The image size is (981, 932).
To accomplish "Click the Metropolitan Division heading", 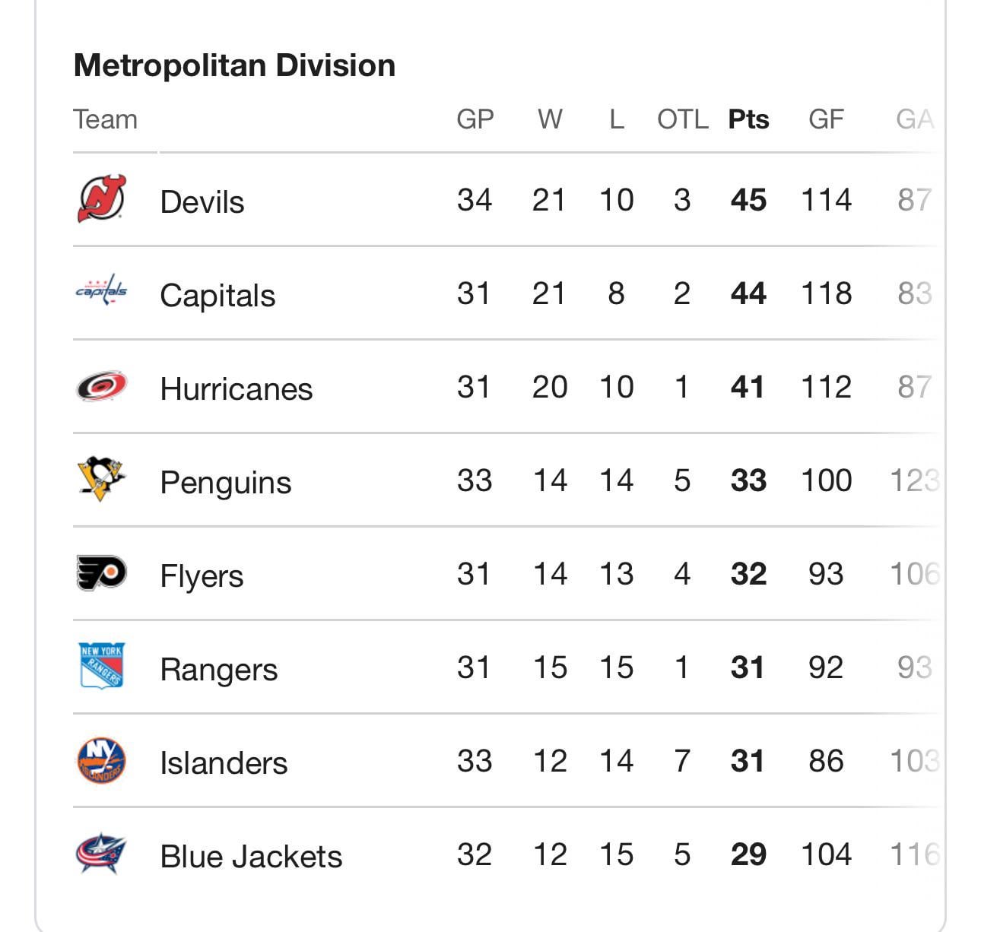I will (234, 65).
